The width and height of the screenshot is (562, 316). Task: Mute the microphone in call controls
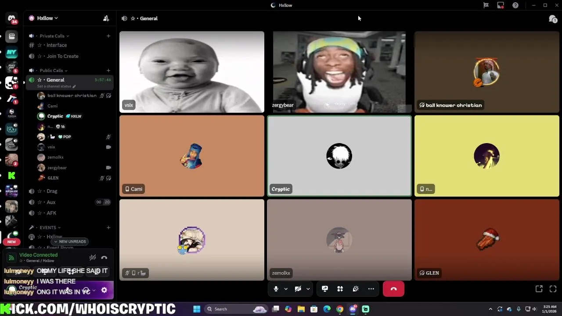click(276, 289)
